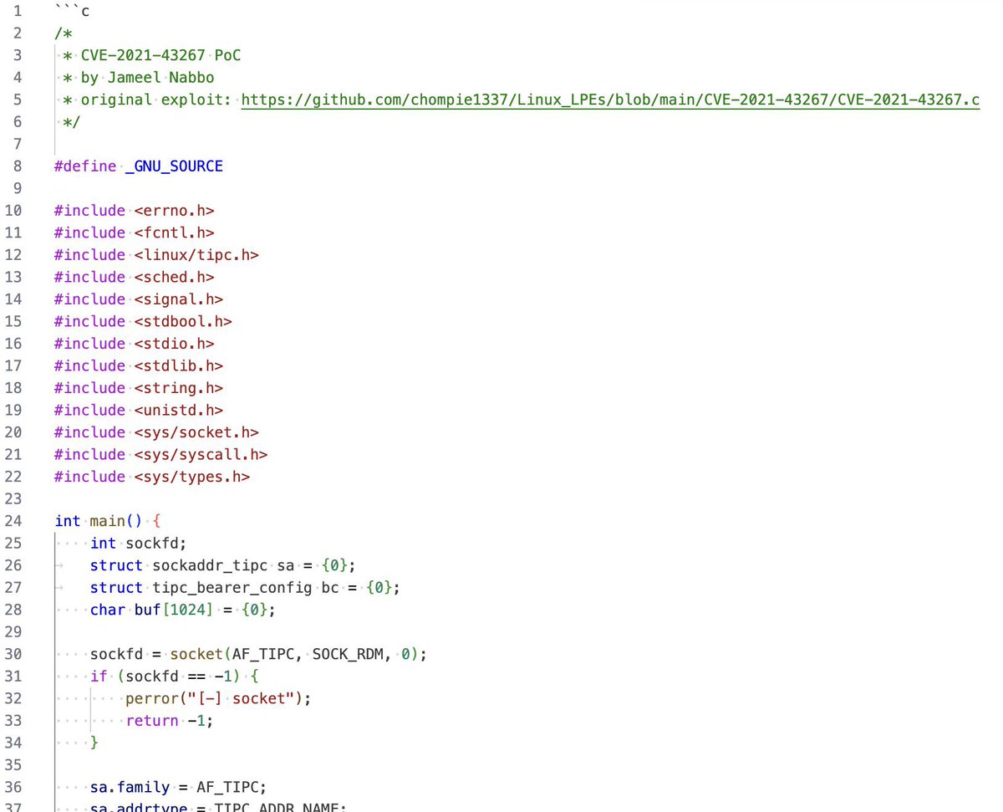Click the 'buf[1024]' array declaration
Image resolution: width=1003 pixels, height=812 pixels.
174,609
